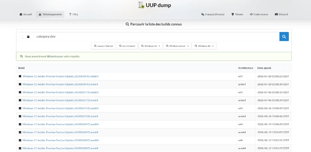311x152 pixels.
Task: Click Windows icon on 26300.8697 arm64 row
Action: (20, 132)
